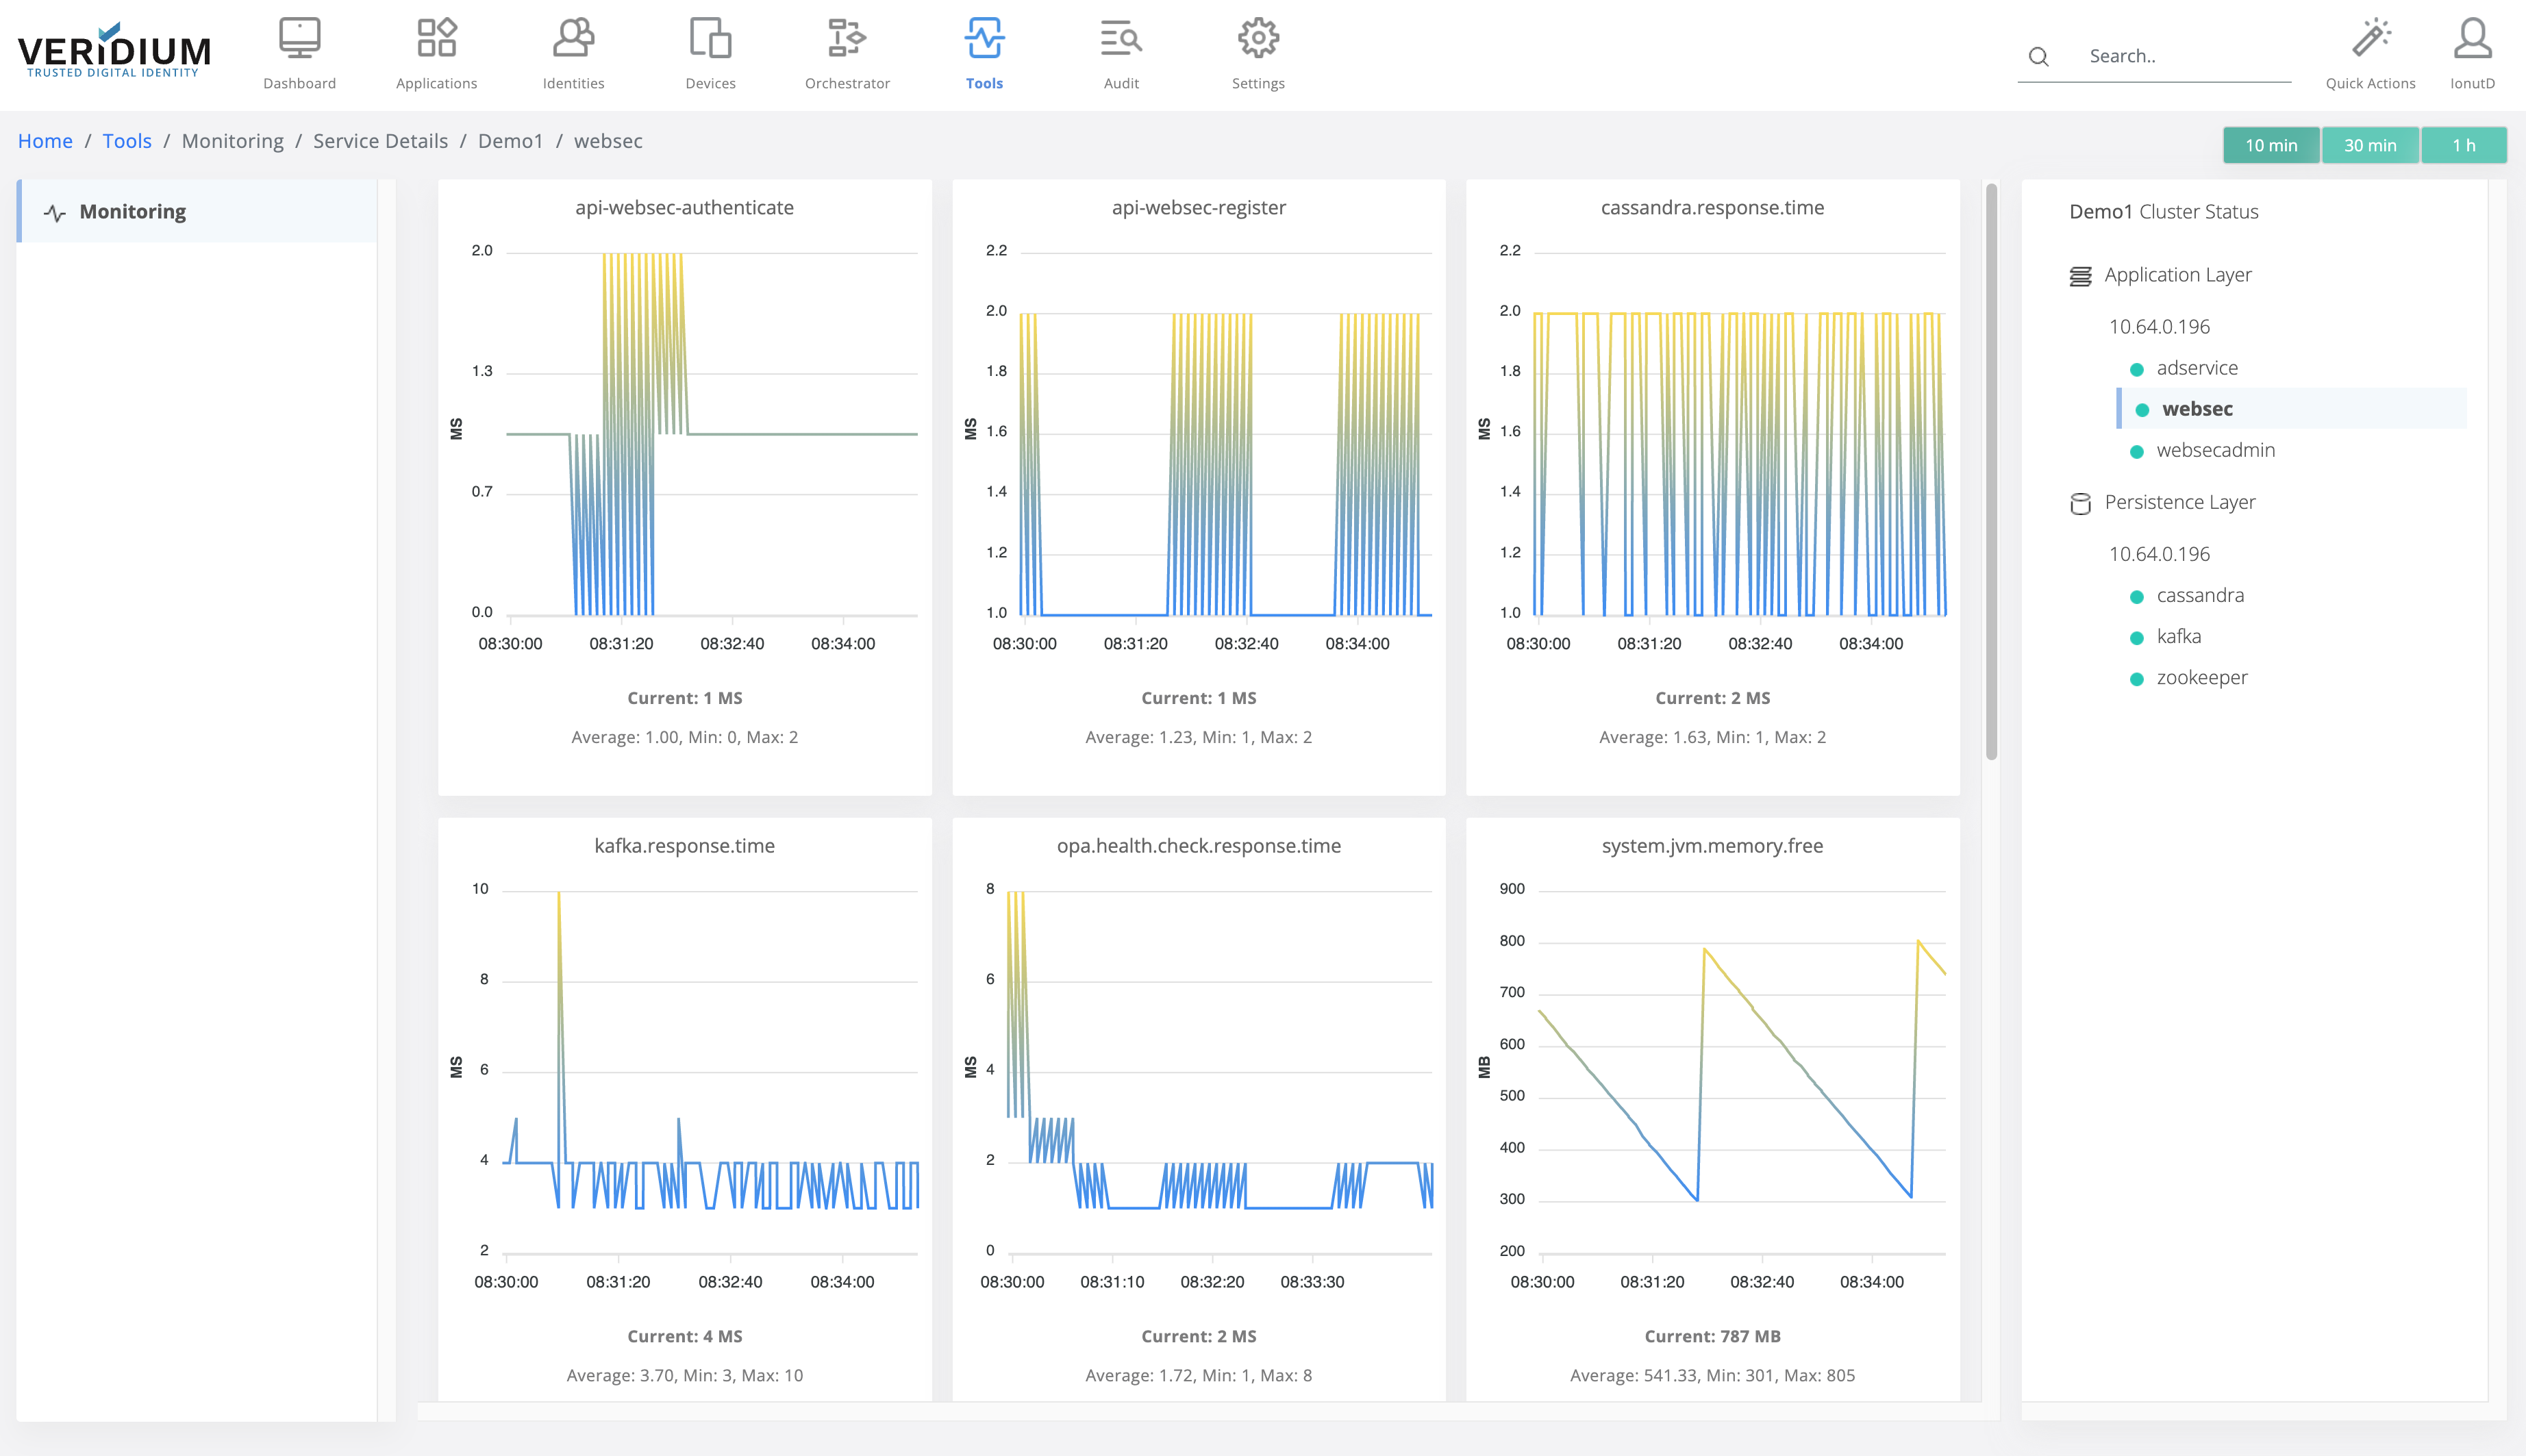The width and height of the screenshot is (2526, 1456).
Task: Switch to 30 min time range
Action: 2369,145
